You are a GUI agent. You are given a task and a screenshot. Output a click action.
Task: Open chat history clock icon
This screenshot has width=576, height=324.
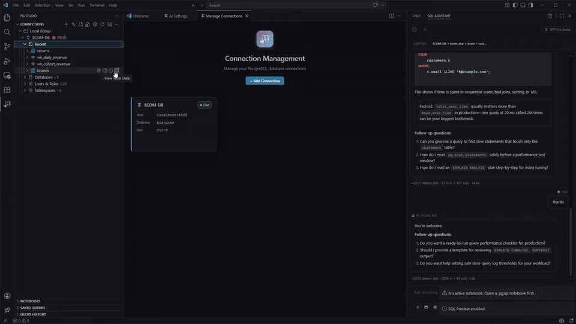pos(415,29)
